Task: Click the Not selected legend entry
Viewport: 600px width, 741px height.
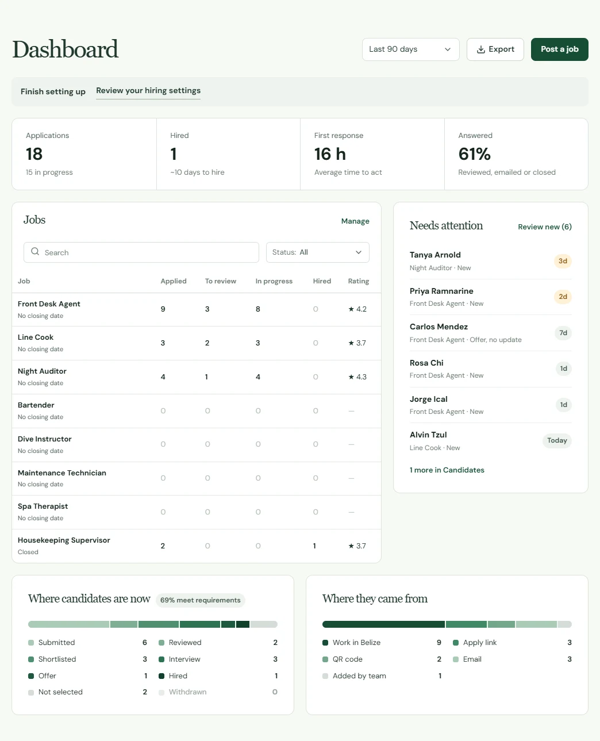Action: pyautogui.click(x=88, y=692)
